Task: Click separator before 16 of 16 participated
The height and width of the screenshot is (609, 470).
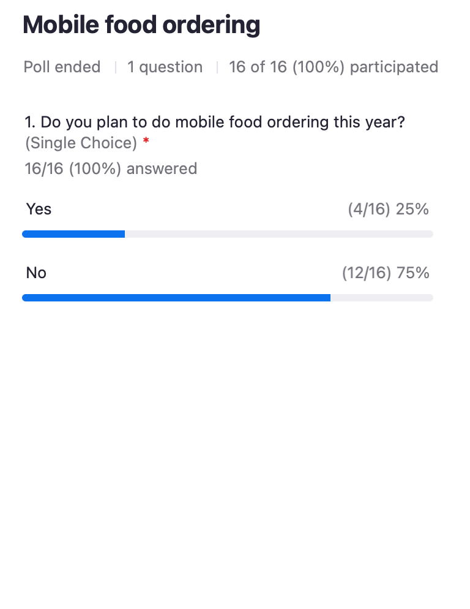Action: tap(217, 67)
